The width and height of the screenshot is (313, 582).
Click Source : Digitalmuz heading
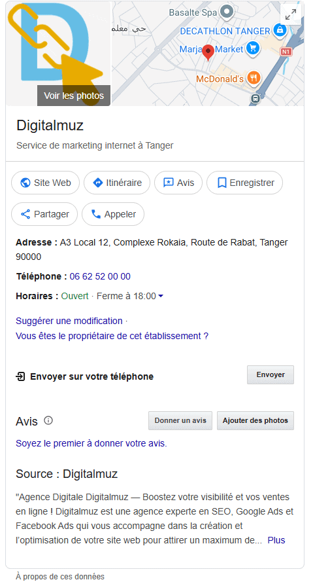67,474
